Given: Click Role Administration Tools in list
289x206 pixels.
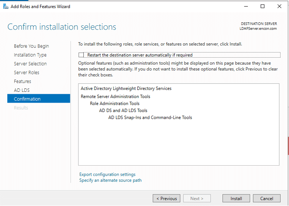Looking at the screenshot, I should [115, 103].
